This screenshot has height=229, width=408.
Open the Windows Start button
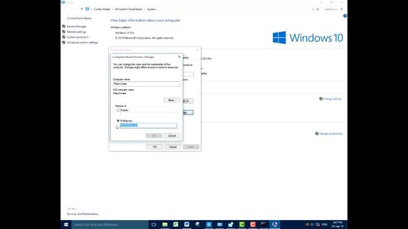(x=66, y=225)
